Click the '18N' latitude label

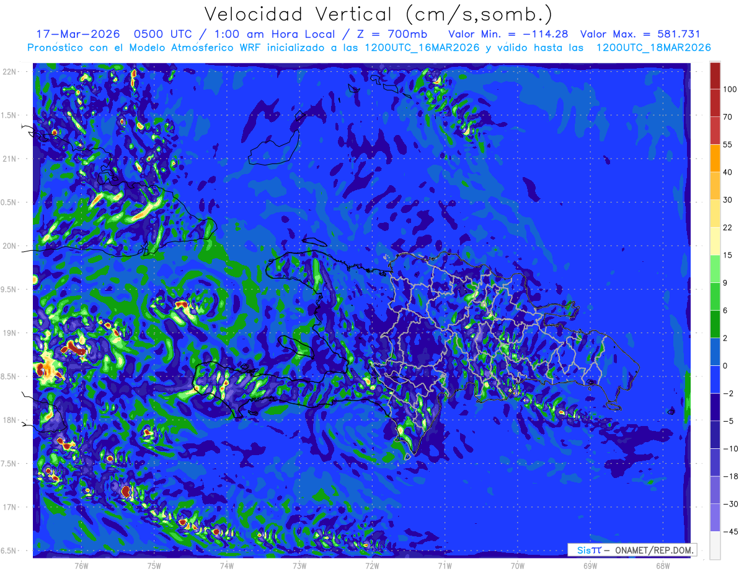point(11,420)
